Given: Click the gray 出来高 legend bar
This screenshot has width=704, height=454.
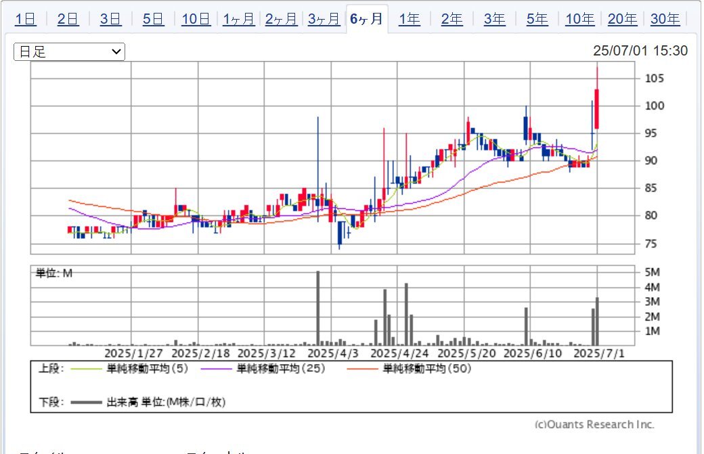Looking at the screenshot, I should pos(86,403).
